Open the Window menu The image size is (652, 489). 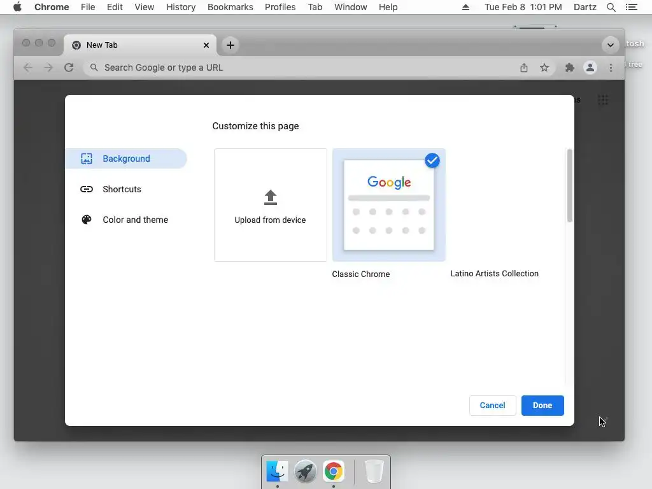click(351, 7)
